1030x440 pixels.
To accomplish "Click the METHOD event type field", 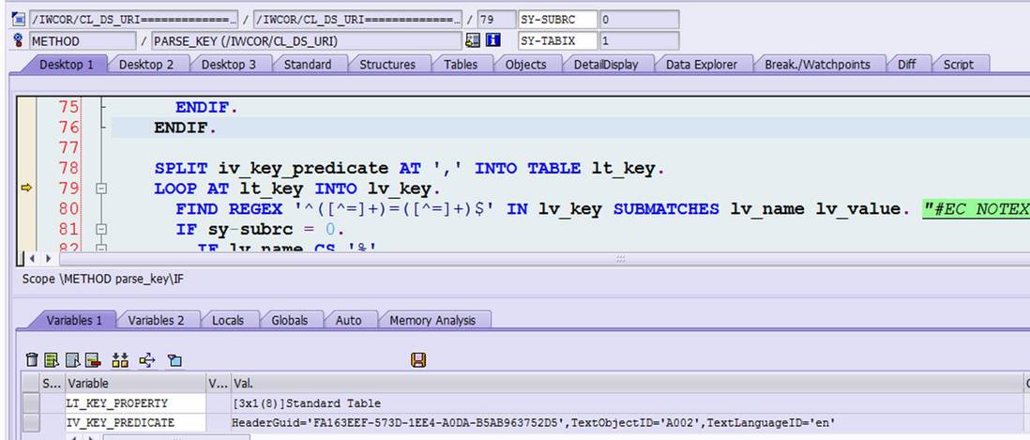I will coord(83,40).
